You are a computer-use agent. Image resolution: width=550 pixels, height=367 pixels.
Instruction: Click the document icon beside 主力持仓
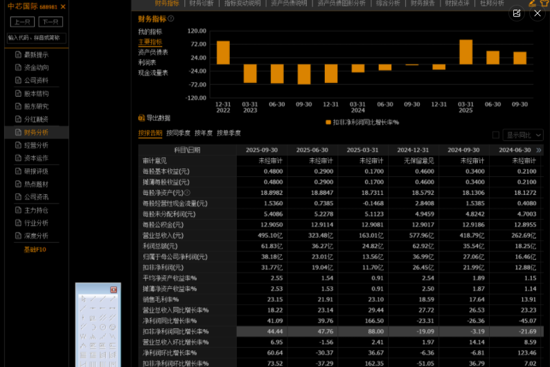(x=18, y=210)
